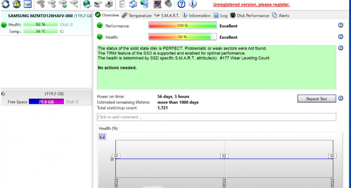
Task: Click the 'Excellent' label beside Health bar
Action: 228,37
